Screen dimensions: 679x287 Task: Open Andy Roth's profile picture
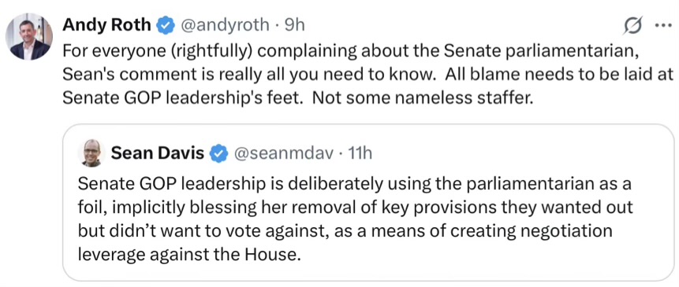[x=30, y=38]
